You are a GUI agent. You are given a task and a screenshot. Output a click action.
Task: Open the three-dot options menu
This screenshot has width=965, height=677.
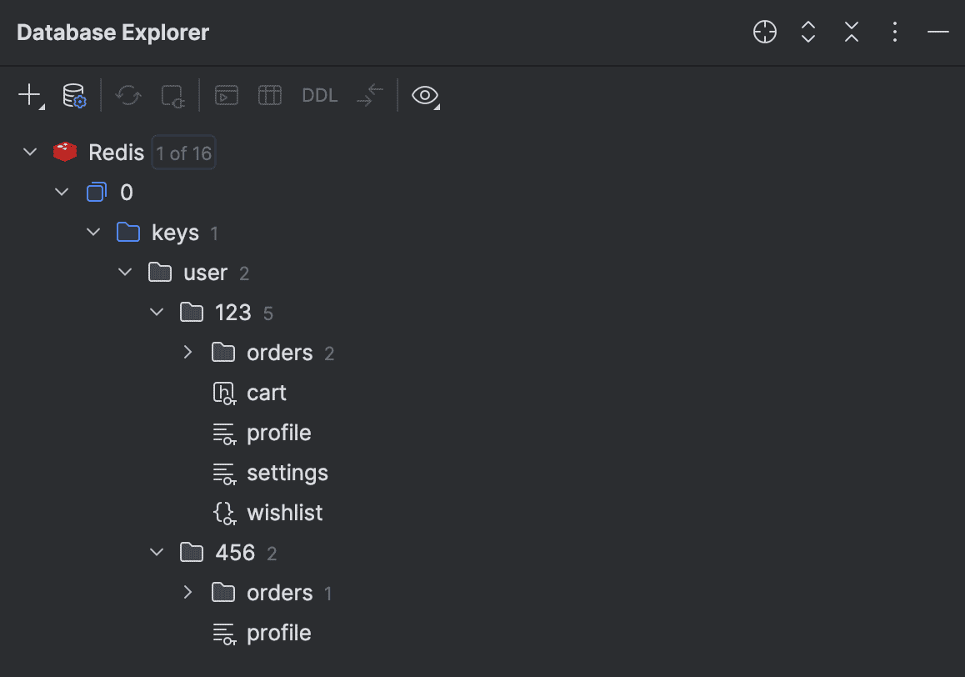pyautogui.click(x=894, y=33)
